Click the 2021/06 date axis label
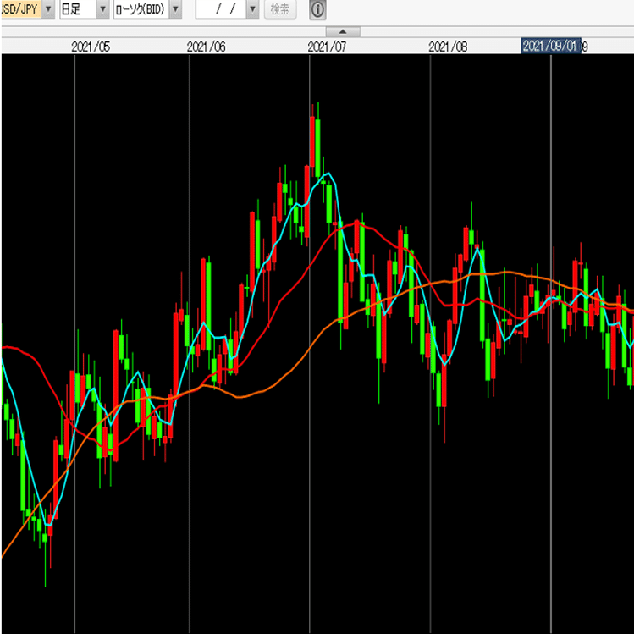 click(207, 47)
